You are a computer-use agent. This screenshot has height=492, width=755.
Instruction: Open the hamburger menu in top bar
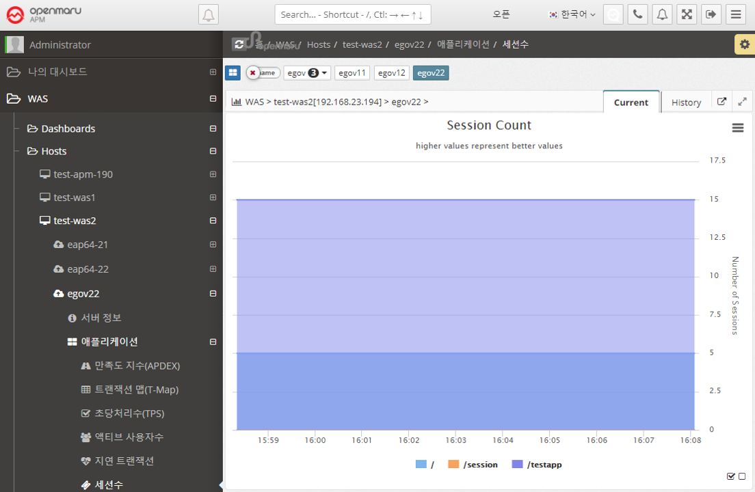(x=736, y=14)
